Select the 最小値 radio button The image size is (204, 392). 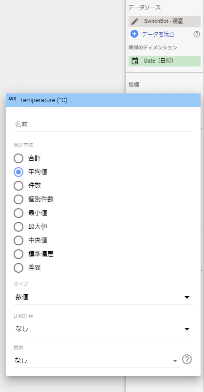(x=19, y=213)
